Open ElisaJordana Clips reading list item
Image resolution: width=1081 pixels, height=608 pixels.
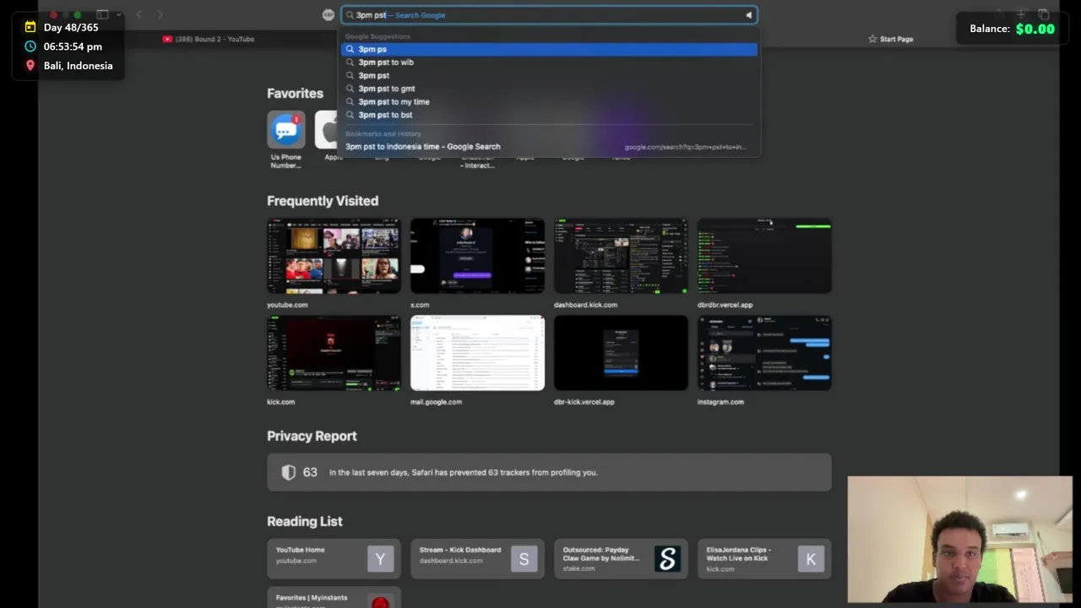pyautogui.click(x=764, y=558)
